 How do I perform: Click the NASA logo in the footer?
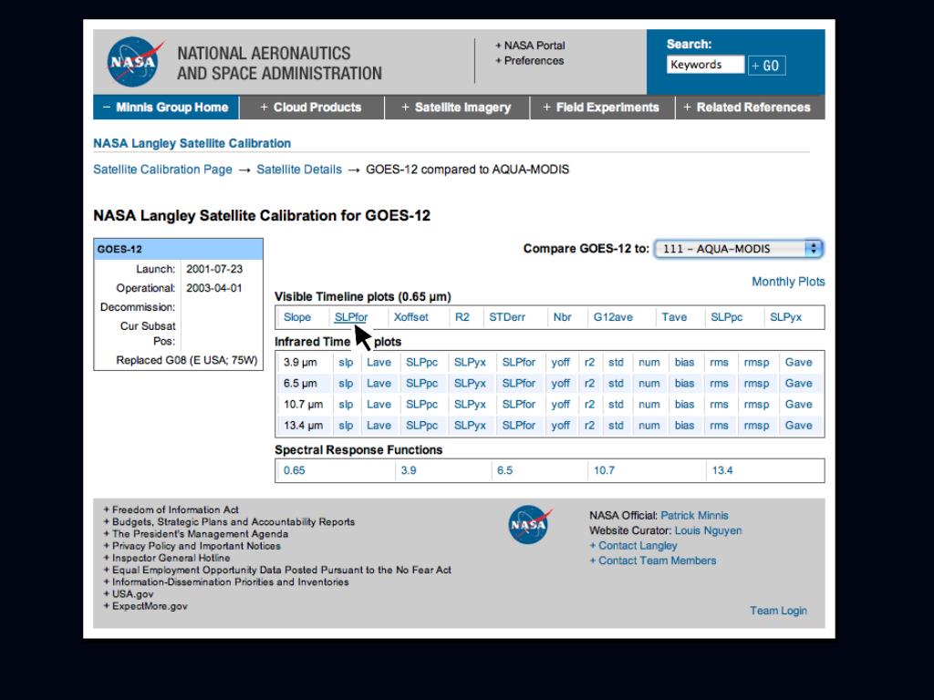[x=530, y=524]
